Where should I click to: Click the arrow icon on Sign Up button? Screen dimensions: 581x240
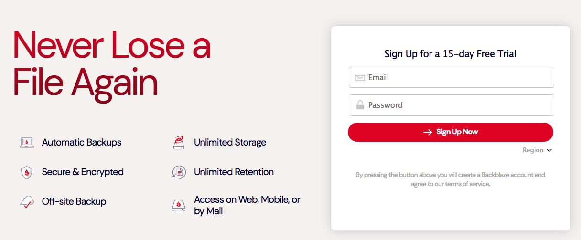tap(428, 132)
